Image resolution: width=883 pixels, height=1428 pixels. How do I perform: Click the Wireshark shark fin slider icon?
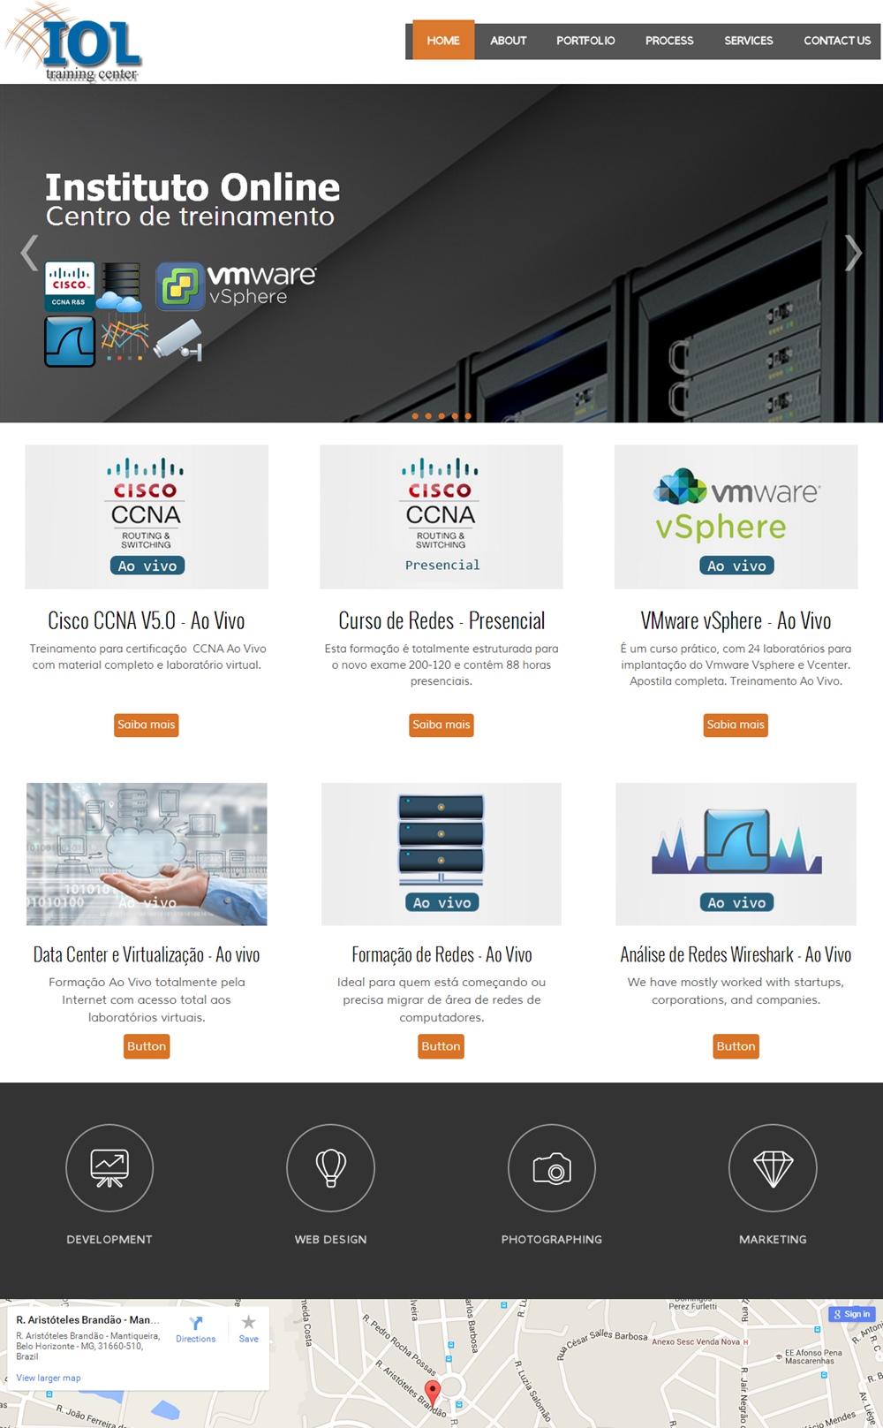tap(70, 342)
